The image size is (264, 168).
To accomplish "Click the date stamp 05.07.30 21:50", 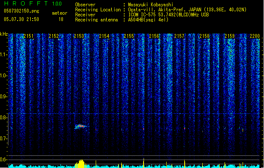I will [21, 19].
